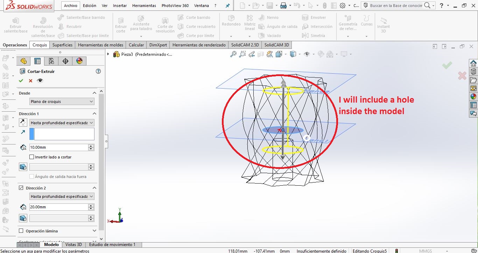This screenshot has width=478, height=253.
Task: Open Dirección 2 end condition dropdown
Action: 62,196
